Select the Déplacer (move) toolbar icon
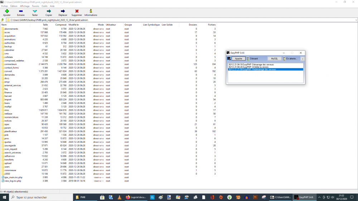Image resolution: width=358 pixels, height=201 pixels. (x=63, y=11)
